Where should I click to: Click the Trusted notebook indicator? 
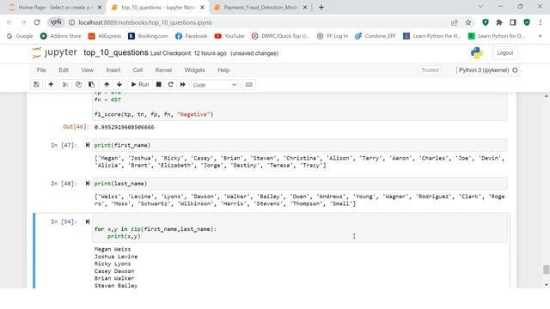pyautogui.click(x=430, y=70)
